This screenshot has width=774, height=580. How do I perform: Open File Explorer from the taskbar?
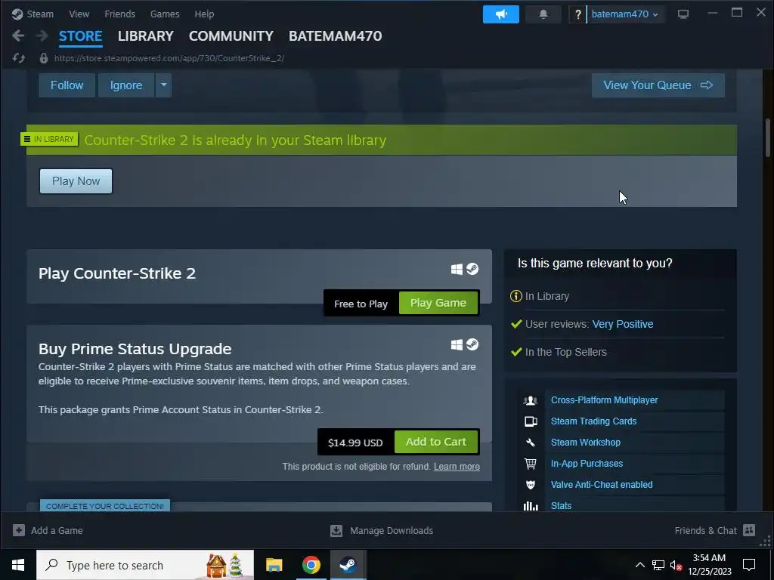(x=274, y=565)
